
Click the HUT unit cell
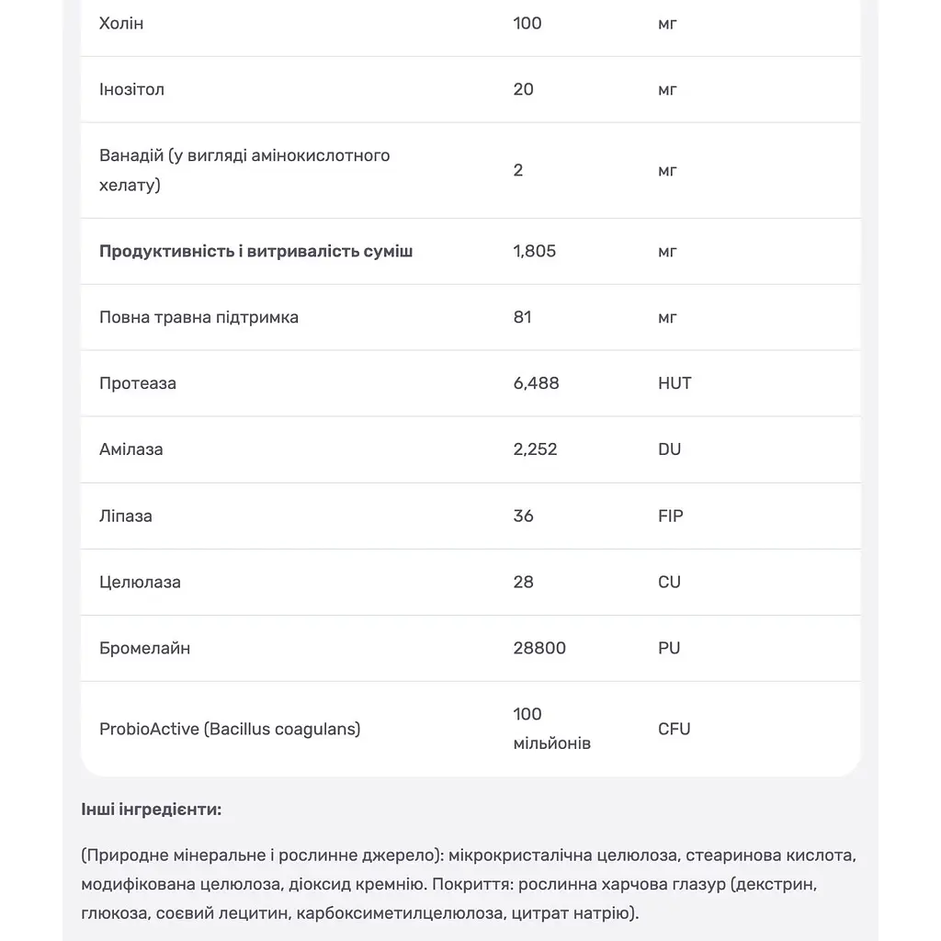(675, 383)
